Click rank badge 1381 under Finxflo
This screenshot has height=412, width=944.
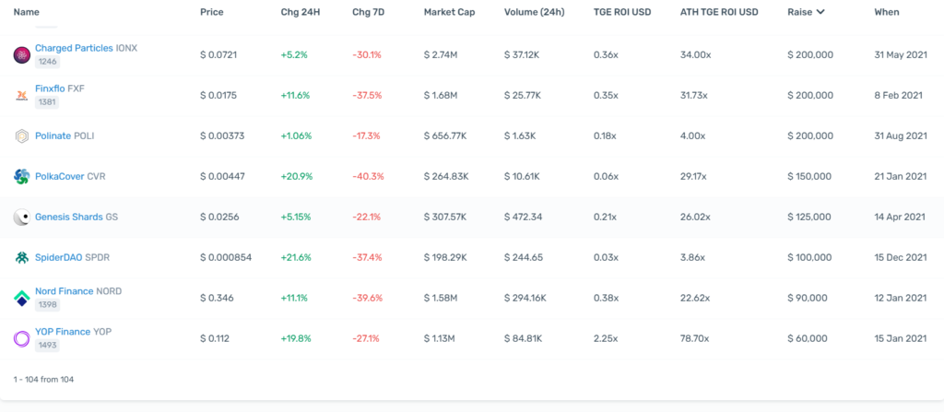coord(47,102)
